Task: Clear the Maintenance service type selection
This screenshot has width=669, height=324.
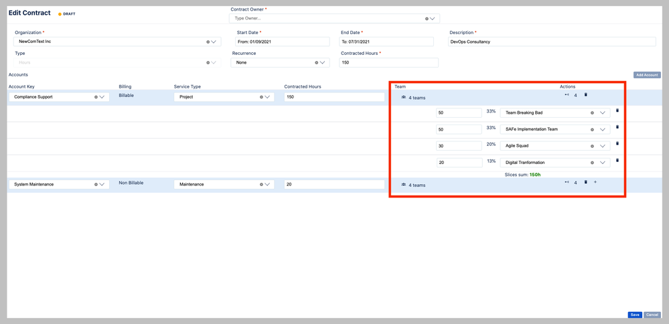Action: [x=261, y=185]
